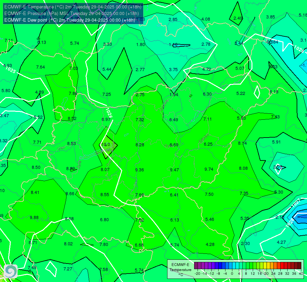Click the 7.88 temperature value
The height and width of the screenshot is (282, 307).
(x=73, y=94)
